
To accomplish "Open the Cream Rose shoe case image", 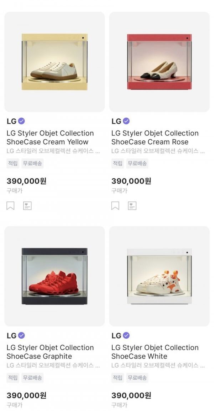I will [x=159, y=62].
